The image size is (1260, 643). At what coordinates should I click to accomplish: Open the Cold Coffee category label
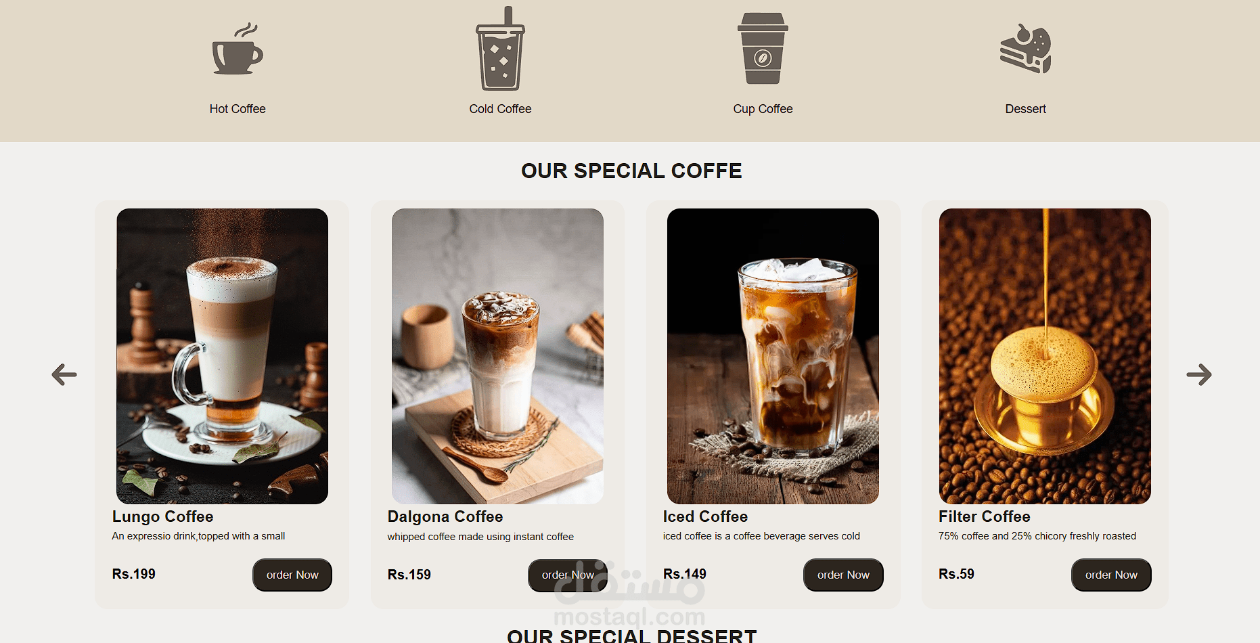coord(500,109)
